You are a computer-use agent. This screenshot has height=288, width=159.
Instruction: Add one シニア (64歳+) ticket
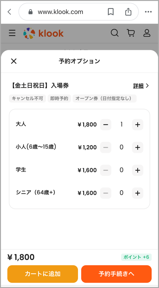[x=138, y=193]
